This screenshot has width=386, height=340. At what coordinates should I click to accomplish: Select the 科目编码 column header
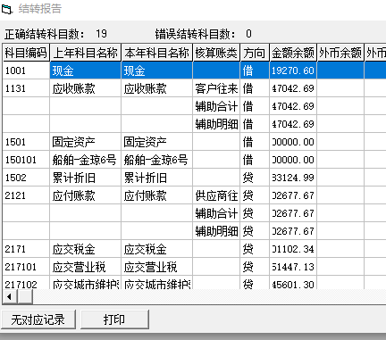tap(26, 53)
